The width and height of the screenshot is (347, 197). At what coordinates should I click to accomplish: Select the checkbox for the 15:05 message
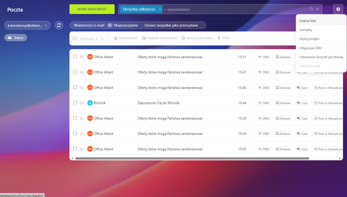point(75,149)
